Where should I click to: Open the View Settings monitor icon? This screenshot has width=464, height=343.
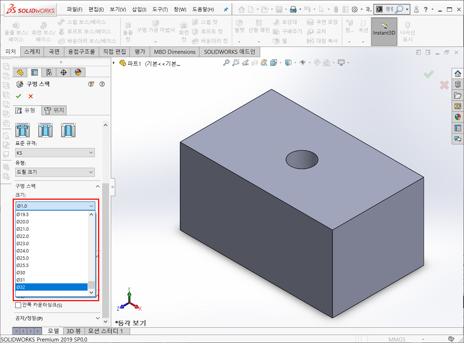341,63
